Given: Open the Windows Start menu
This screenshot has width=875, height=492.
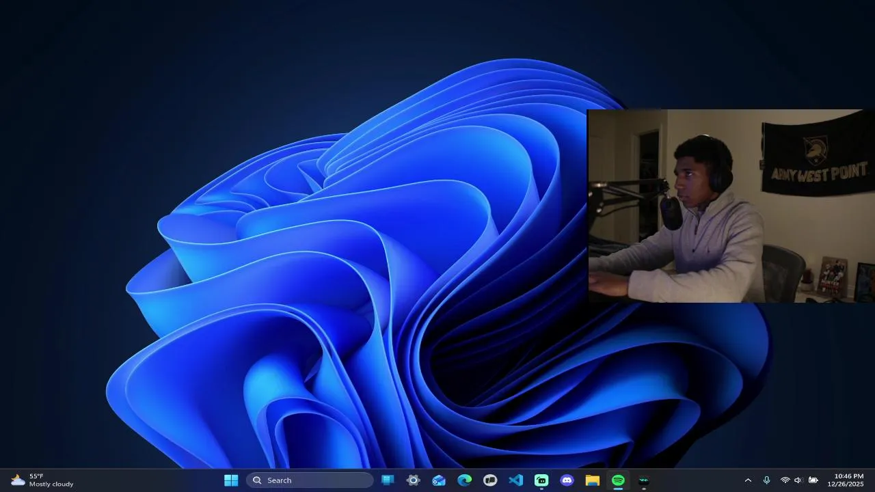Looking at the screenshot, I should (x=231, y=480).
